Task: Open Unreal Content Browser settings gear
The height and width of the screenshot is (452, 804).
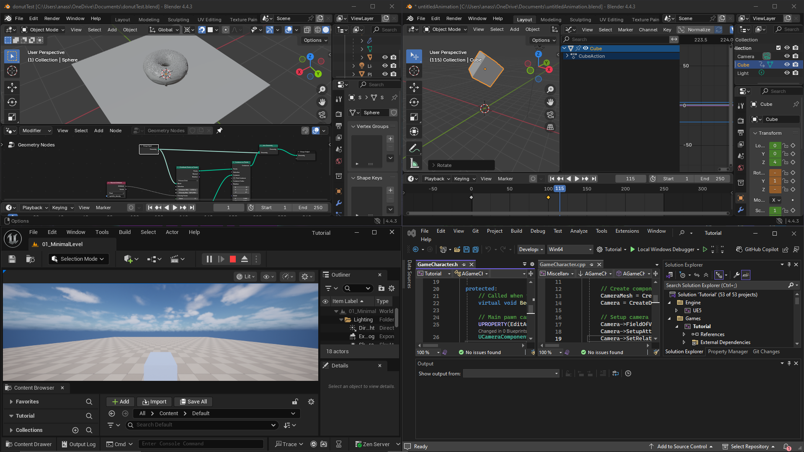Action: click(x=311, y=402)
